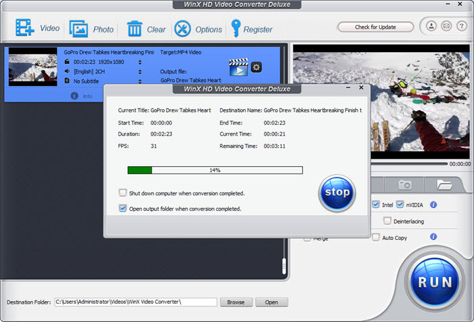Close the conversion progress dialog
The image size is (474, 322).
(361, 87)
